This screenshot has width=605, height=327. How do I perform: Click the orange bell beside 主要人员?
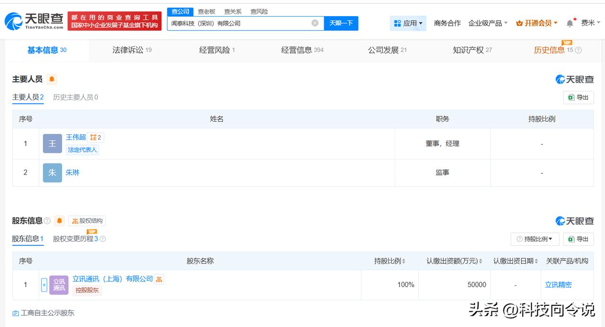tap(52, 79)
